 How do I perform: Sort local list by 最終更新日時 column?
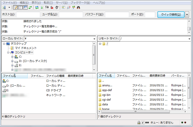(x=79, y=76)
